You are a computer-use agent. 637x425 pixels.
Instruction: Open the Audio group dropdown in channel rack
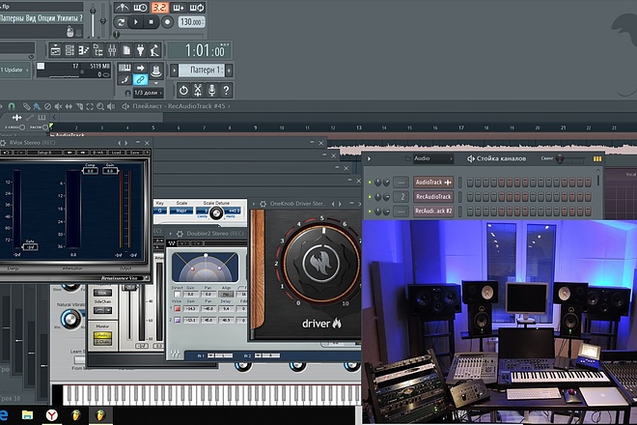[x=433, y=158]
